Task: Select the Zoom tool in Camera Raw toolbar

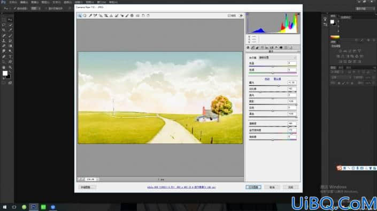Action: click(x=80, y=15)
